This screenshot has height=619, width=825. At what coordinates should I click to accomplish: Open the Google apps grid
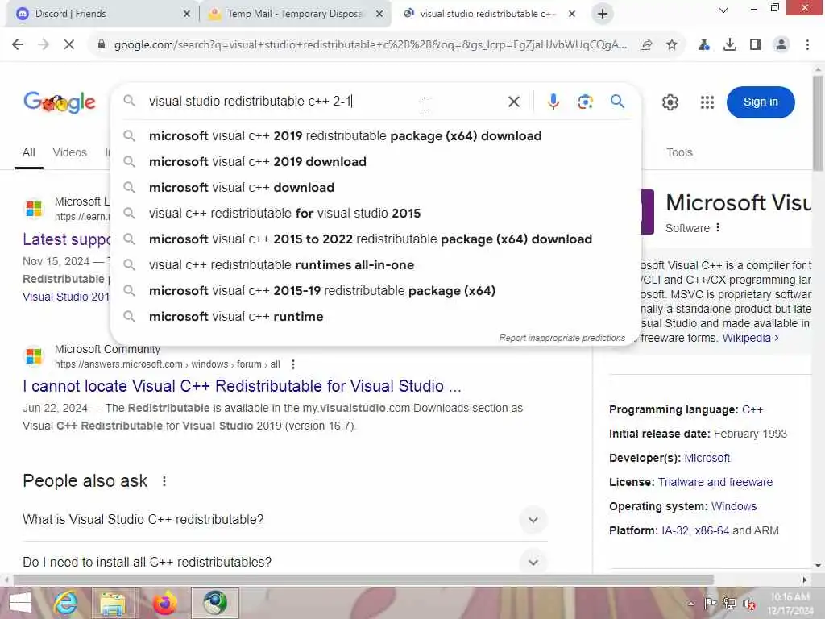click(x=707, y=102)
